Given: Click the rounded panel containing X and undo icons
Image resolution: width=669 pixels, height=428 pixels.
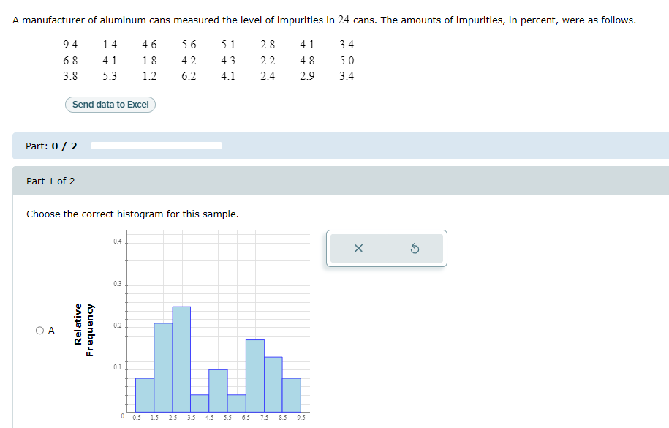Looking at the screenshot, I should [386, 248].
